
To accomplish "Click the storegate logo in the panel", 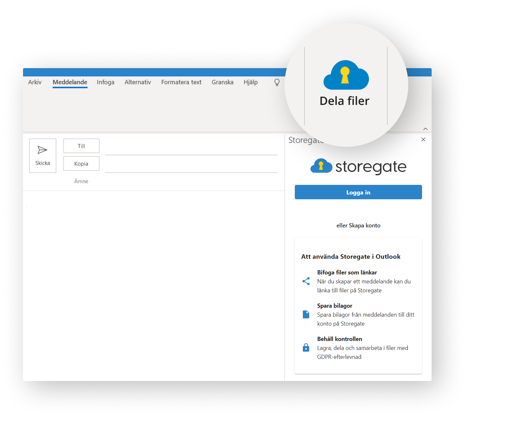I will pyautogui.click(x=358, y=166).
